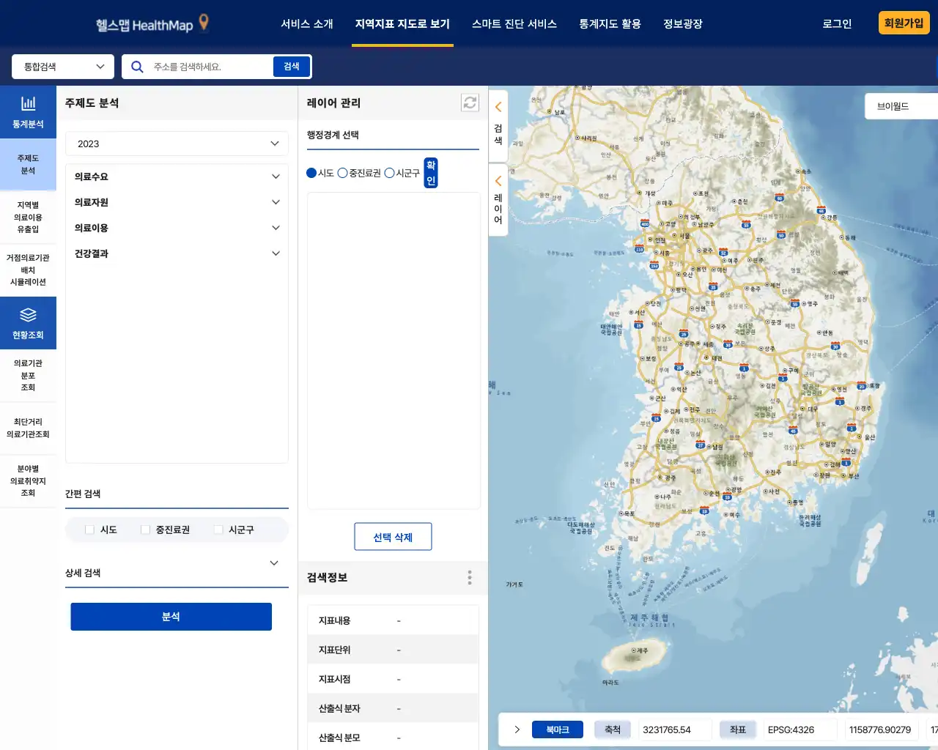
Task: Enable the 시군구 checkbox under 간편 검색
Action: [218, 529]
